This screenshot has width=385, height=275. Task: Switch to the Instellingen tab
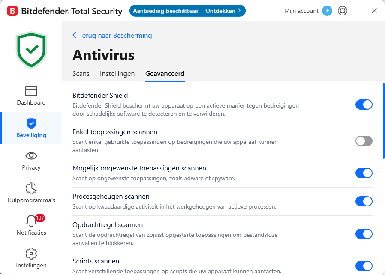117,74
